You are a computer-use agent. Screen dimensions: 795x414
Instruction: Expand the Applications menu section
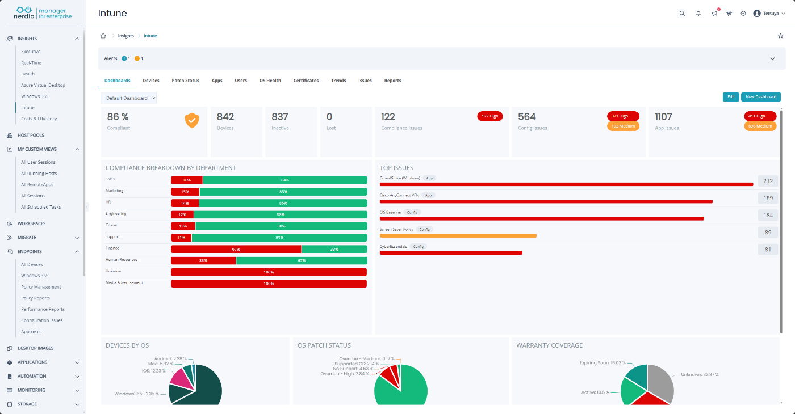click(77, 362)
